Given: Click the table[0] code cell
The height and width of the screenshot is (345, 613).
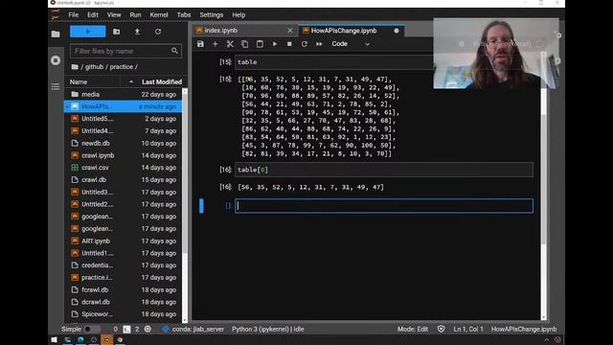Looking at the screenshot, I should [x=384, y=170].
